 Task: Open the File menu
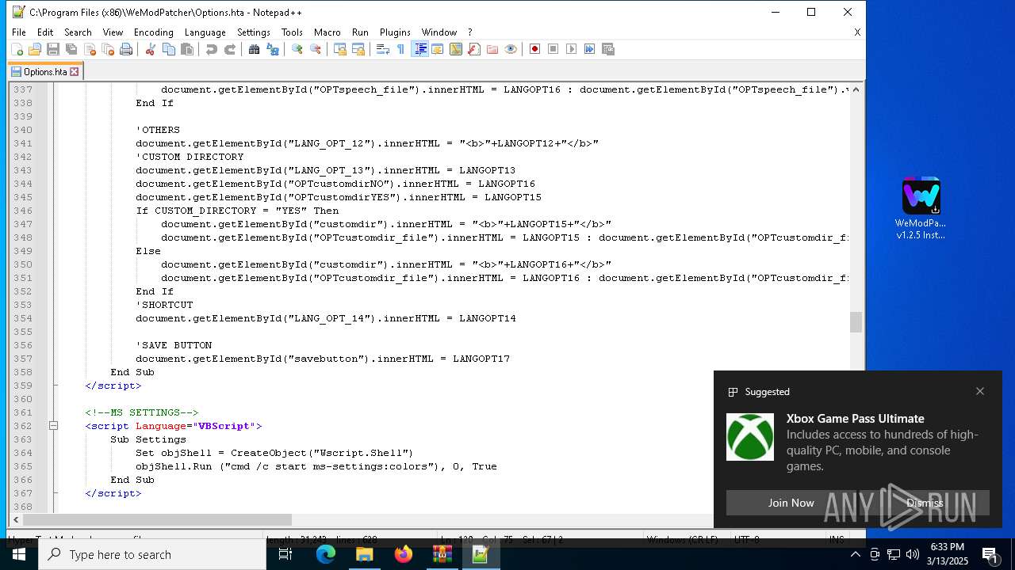19,32
